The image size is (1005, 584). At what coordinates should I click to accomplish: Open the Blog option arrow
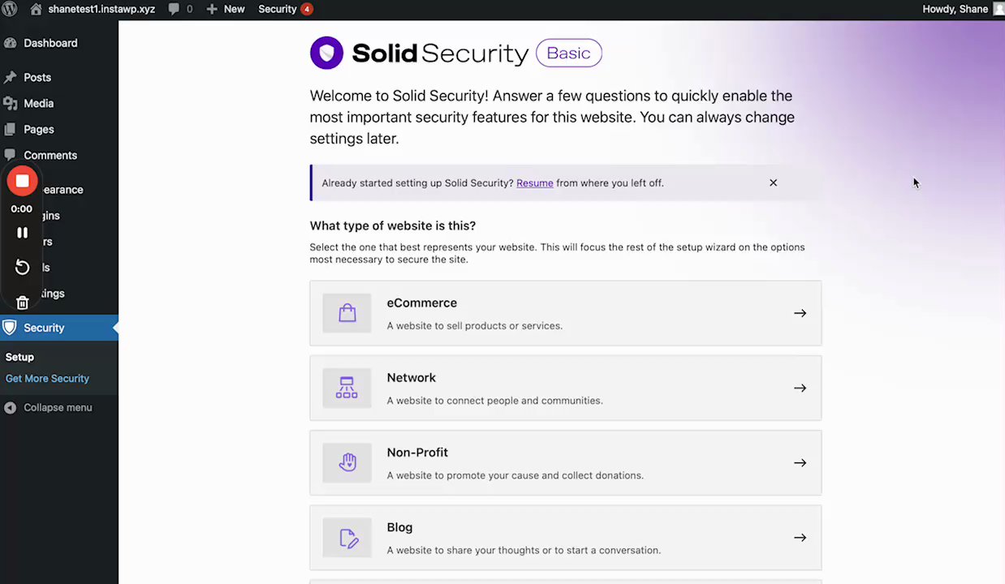coord(800,538)
